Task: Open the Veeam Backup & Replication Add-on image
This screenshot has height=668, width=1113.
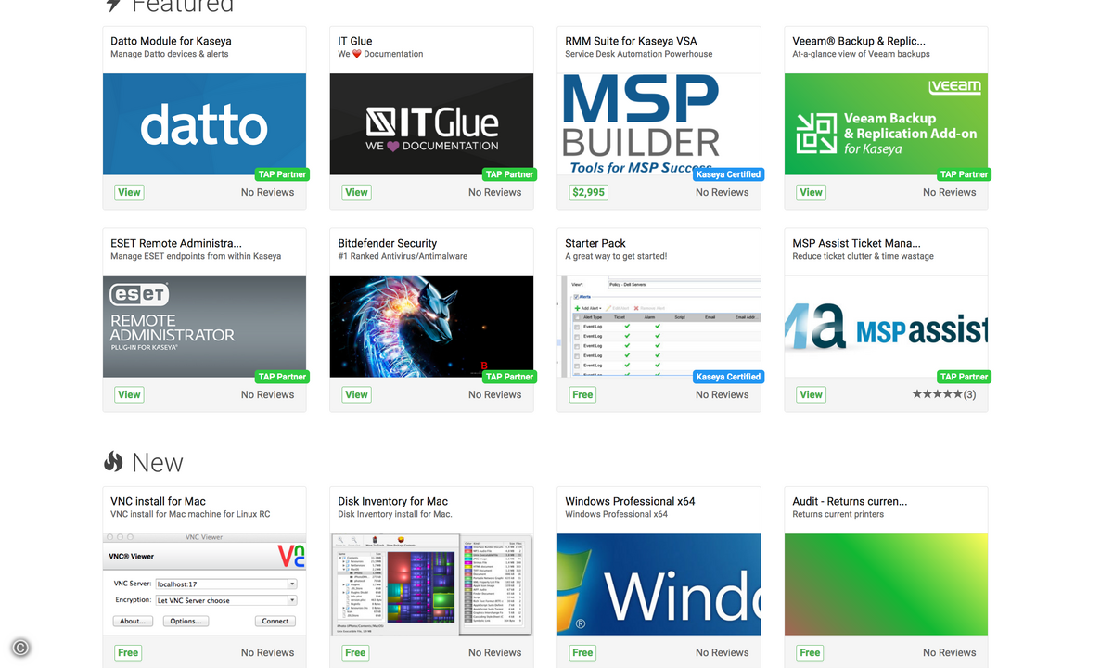Action: point(886,124)
